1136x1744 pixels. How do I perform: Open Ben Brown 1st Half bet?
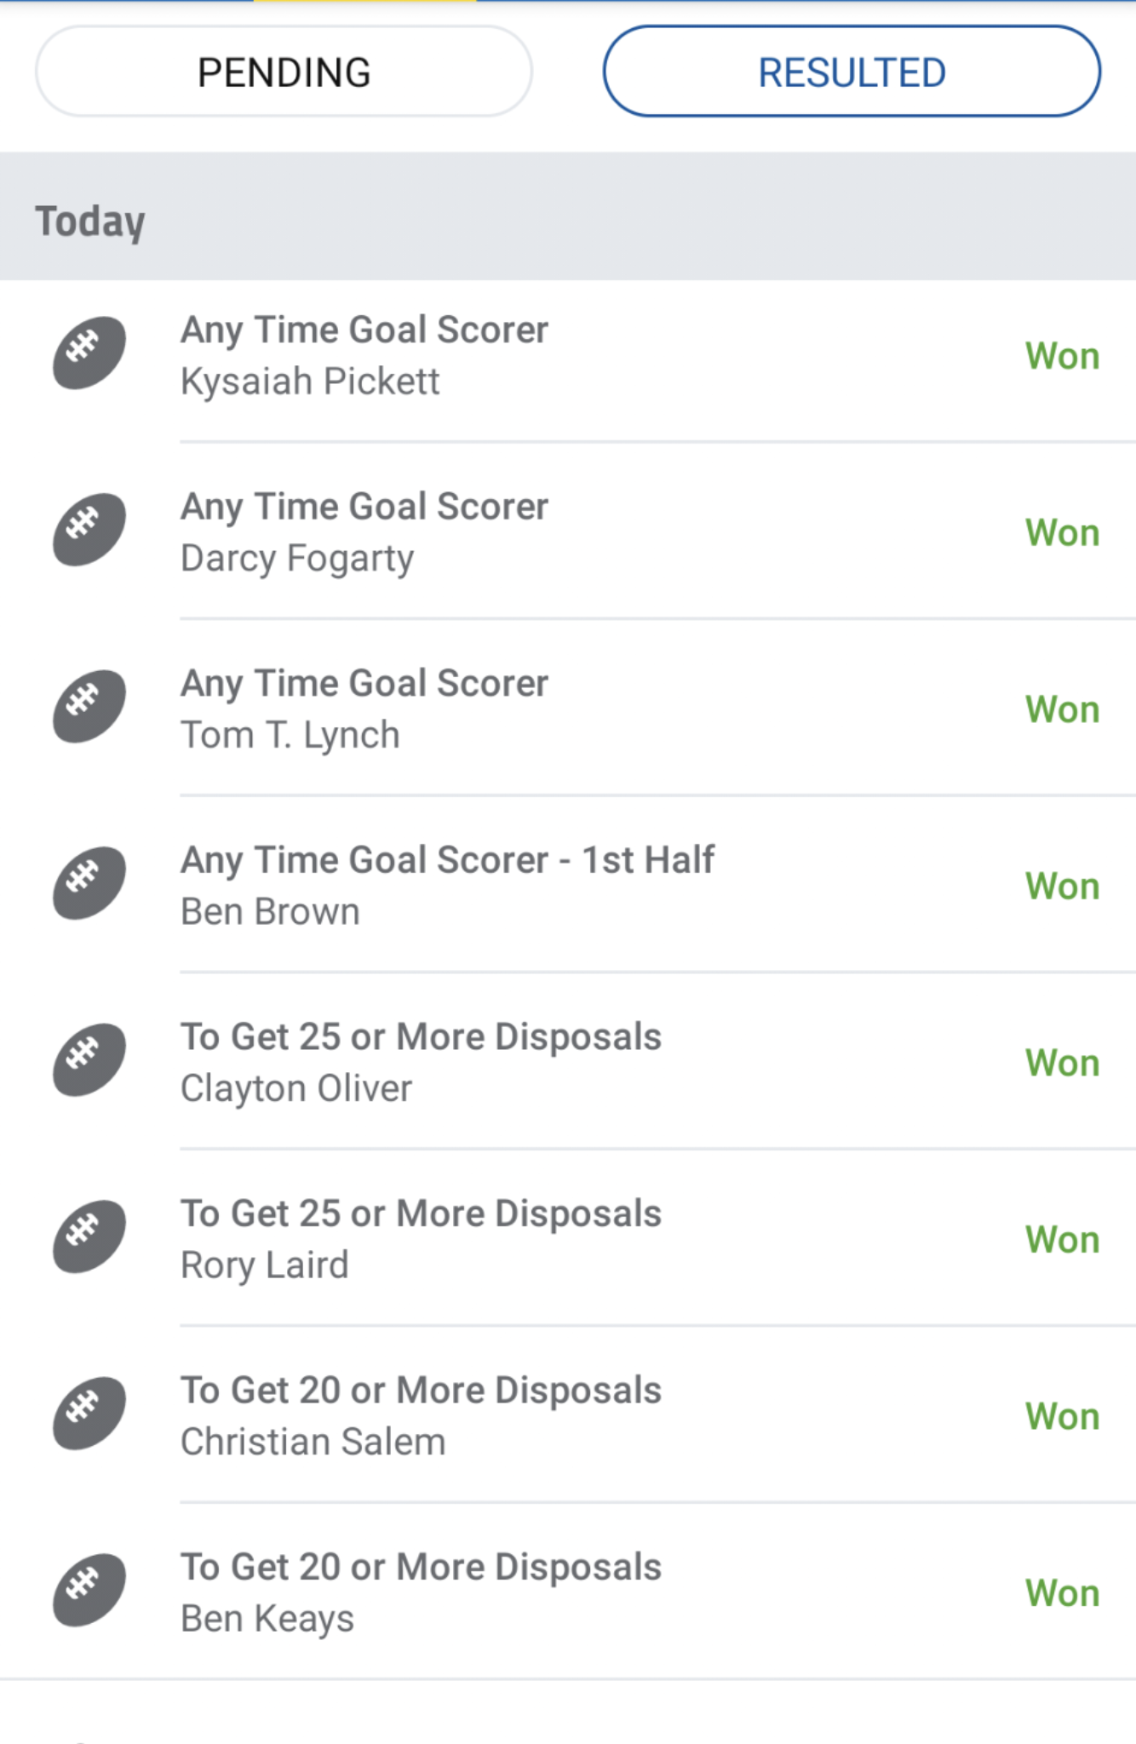(x=447, y=886)
